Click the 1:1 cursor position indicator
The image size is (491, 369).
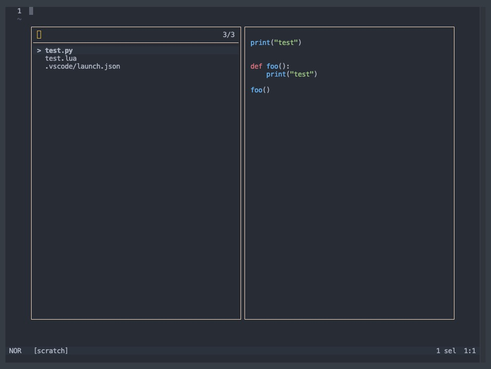[x=470, y=351]
